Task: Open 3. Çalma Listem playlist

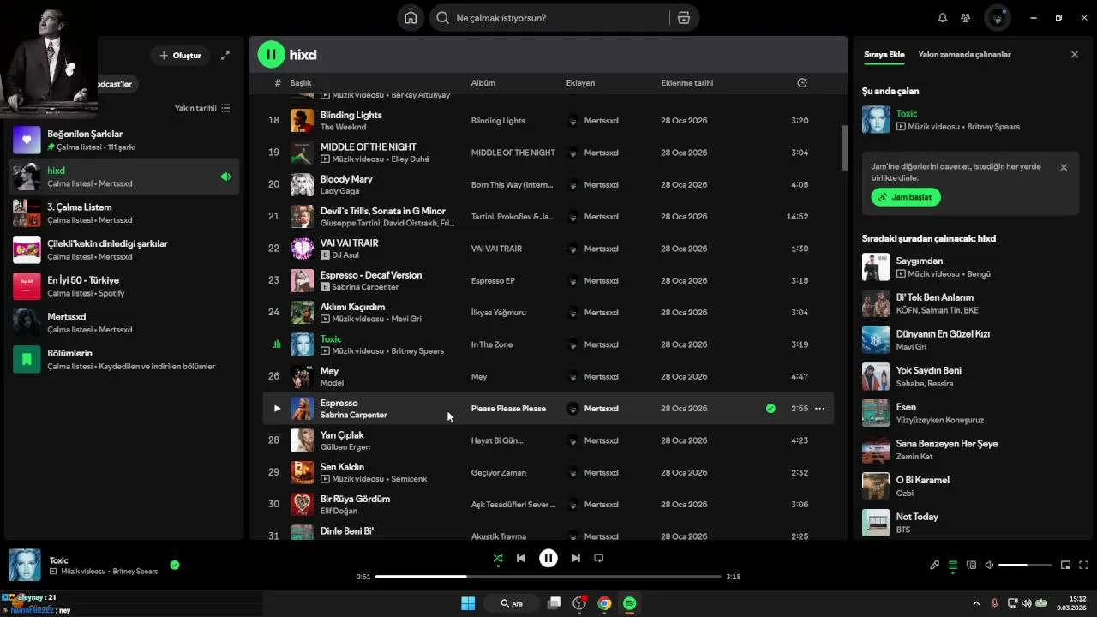Action: coord(126,213)
